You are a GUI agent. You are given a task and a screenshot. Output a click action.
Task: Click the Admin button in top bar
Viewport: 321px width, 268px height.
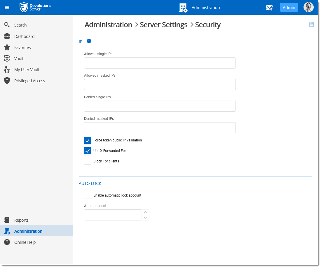289,7
